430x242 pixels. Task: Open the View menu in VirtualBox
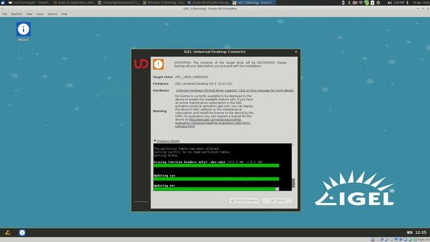29,14
